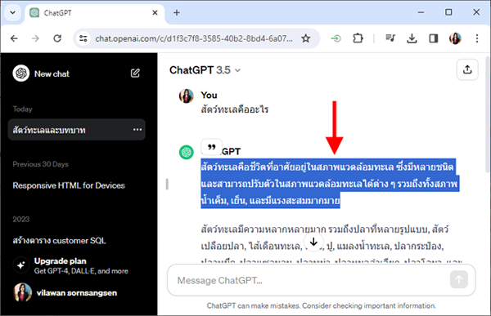Click the ChatGPT tab title
The width and height of the screenshot is (491, 316).
tap(57, 13)
